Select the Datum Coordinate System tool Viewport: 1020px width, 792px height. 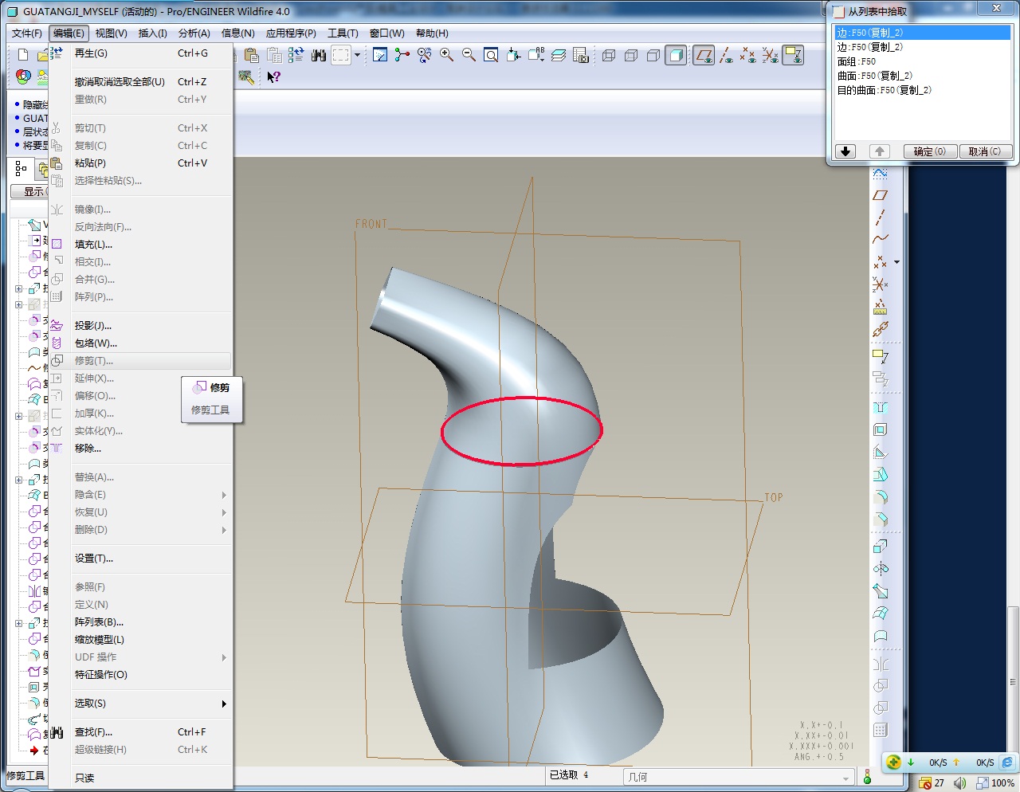(881, 284)
